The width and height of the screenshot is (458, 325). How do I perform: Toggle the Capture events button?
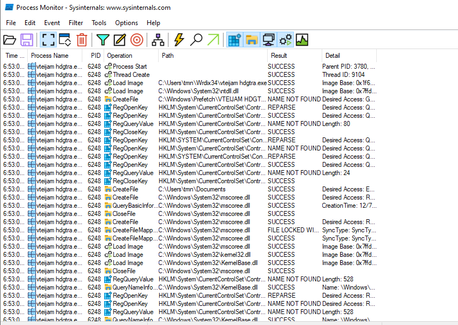click(48, 40)
